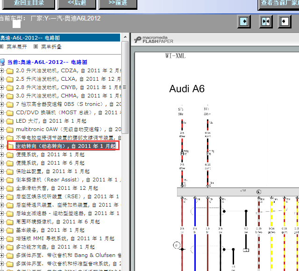Select root node 当前:奥迪-A6L-2012-- 电路图

coord(47,62)
